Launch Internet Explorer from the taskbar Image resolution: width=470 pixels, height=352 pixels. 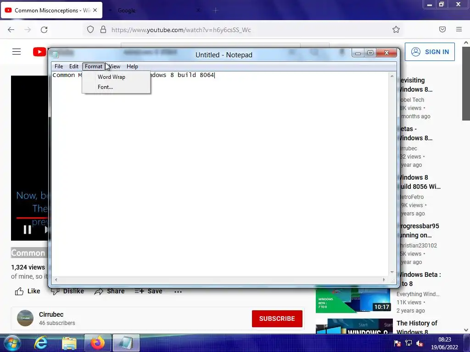click(x=41, y=343)
